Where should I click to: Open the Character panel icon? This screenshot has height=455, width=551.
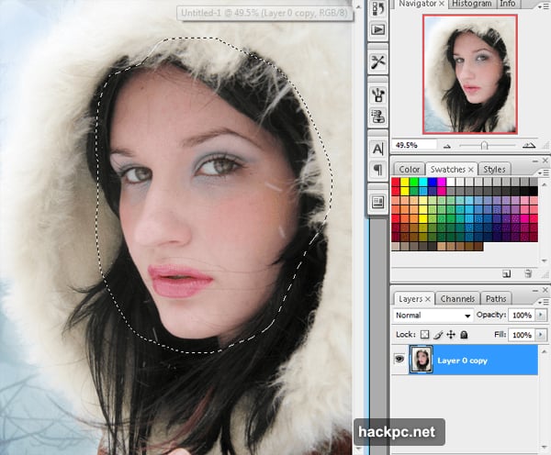click(x=378, y=149)
